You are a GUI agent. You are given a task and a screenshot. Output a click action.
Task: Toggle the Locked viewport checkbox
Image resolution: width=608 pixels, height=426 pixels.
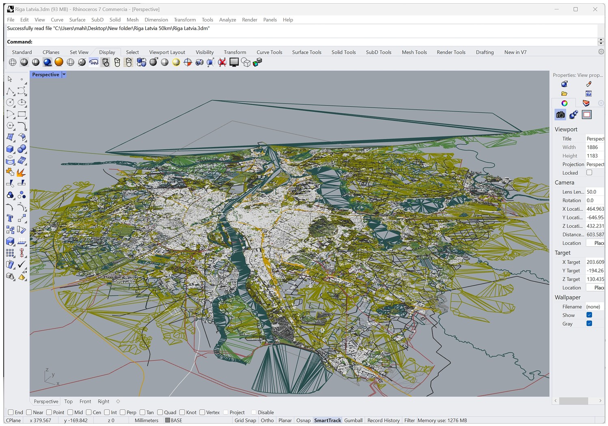tap(589, 172)
